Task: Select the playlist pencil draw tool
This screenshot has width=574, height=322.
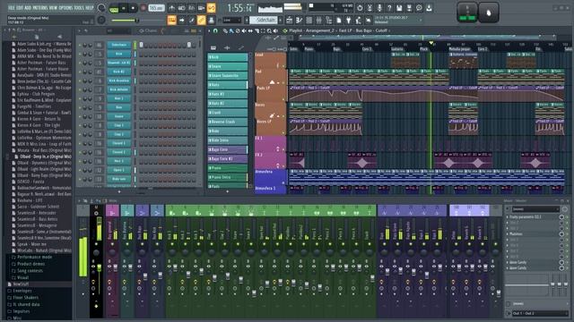Action: [x=225, y=31]
